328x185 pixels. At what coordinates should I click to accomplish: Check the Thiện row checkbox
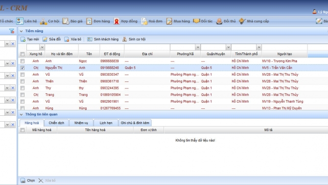click(23, 81)
